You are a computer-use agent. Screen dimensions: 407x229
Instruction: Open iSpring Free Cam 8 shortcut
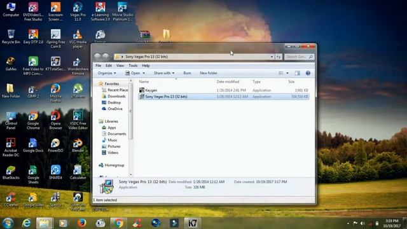point(55,39)
